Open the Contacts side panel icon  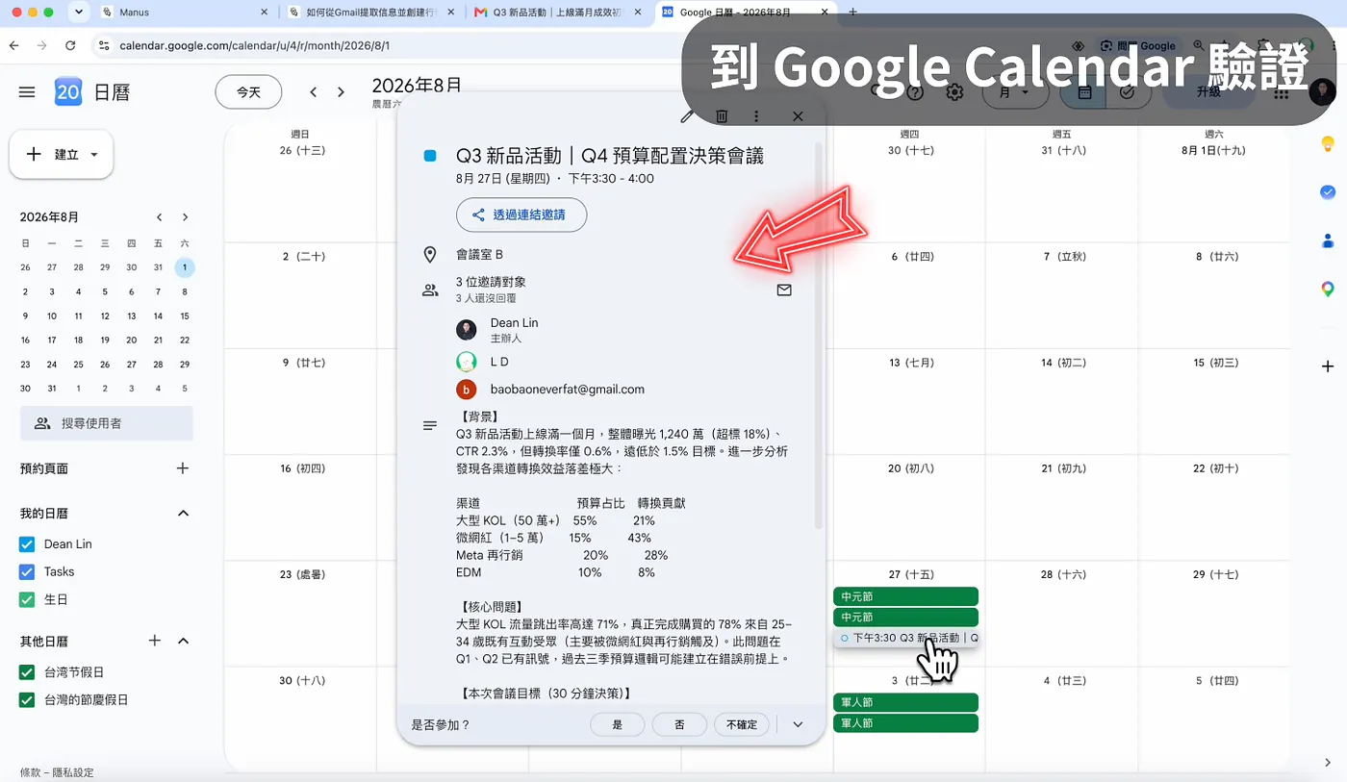[1328, 240]
